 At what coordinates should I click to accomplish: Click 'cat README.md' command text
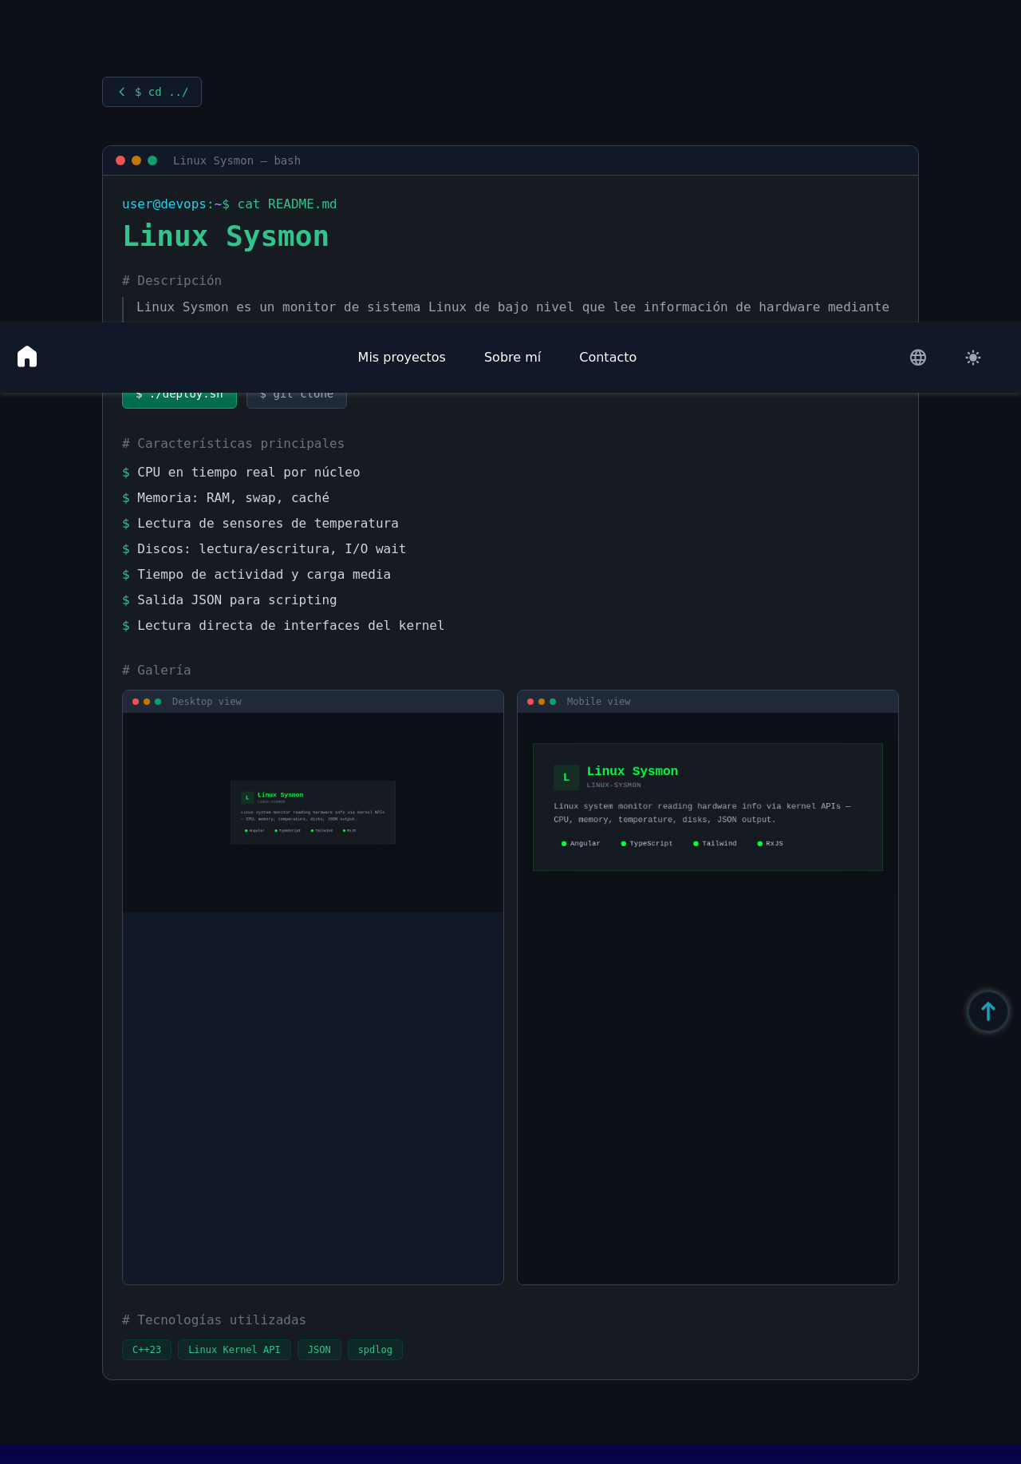[x=287, y=204]
